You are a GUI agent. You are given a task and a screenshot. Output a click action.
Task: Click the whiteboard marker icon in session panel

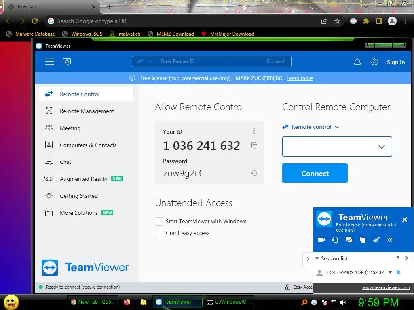(376, 240)
